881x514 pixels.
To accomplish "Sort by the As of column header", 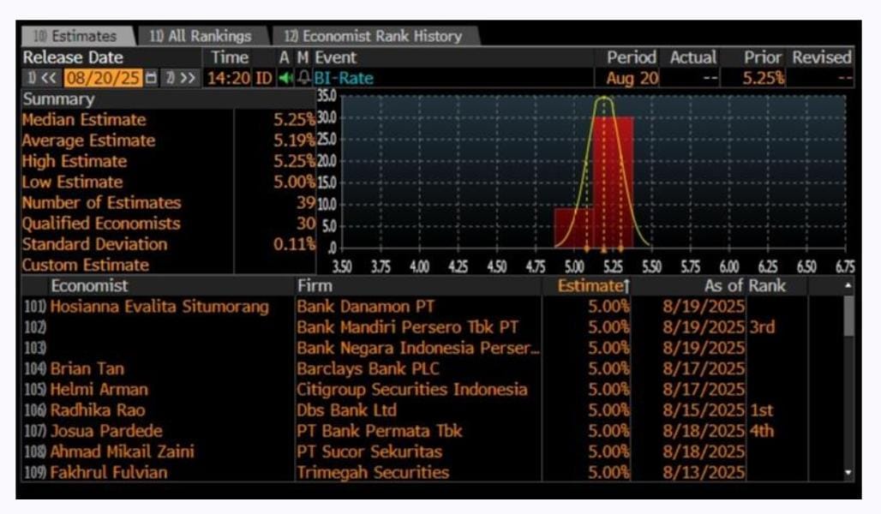I will coord(725,286).
